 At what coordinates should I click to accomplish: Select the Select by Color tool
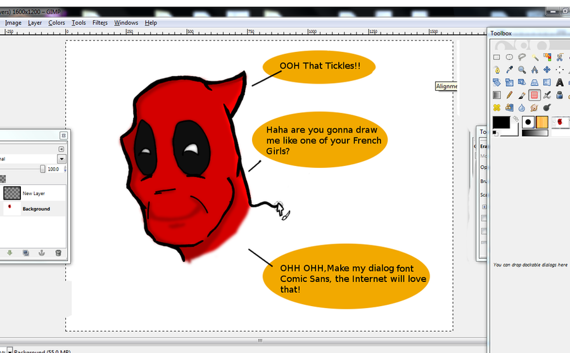[547, 57]
